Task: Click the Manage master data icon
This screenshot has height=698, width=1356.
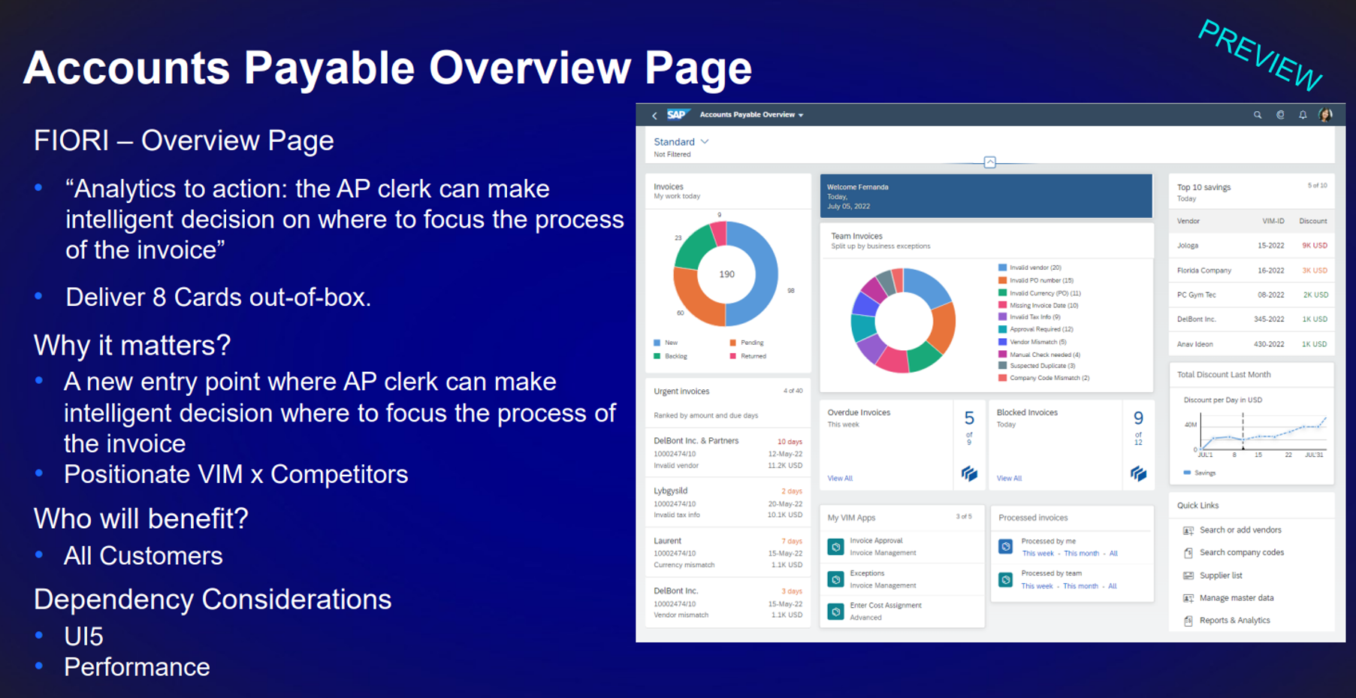Action: (x=1188, y=598)
